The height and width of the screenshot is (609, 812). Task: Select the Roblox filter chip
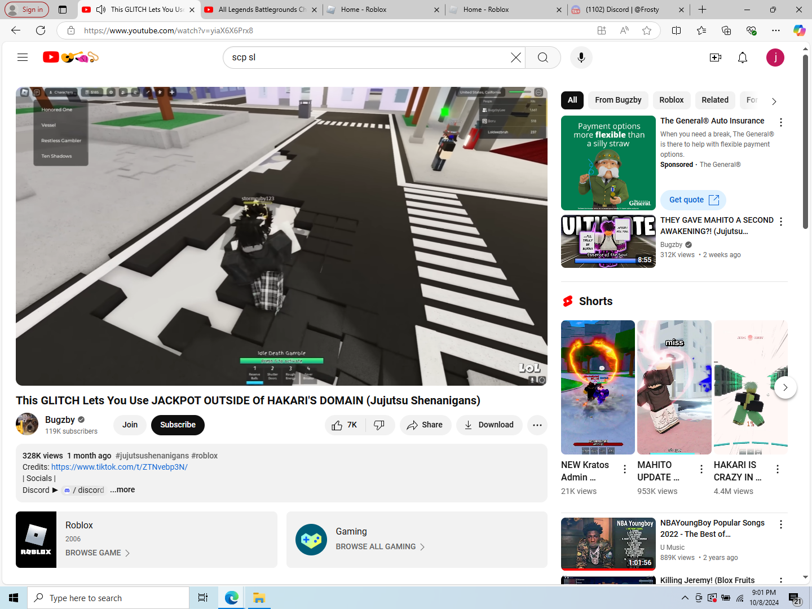(x=671, y=100)
